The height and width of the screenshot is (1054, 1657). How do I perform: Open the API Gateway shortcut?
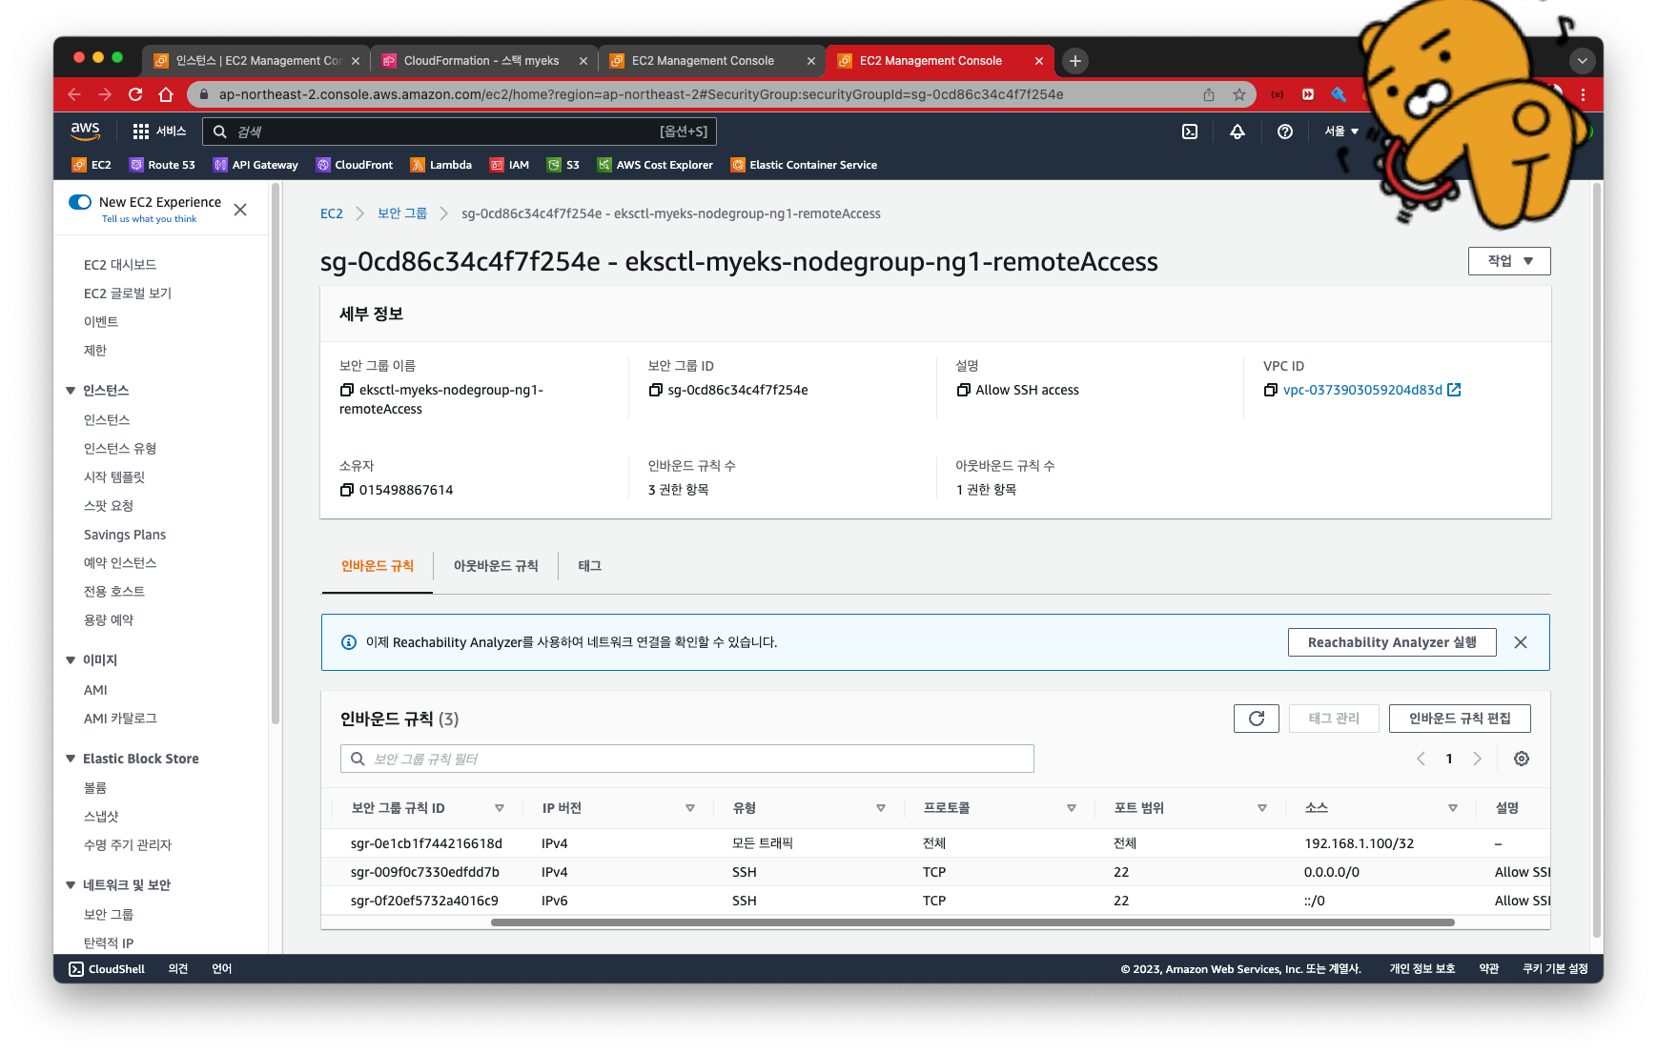256,165
